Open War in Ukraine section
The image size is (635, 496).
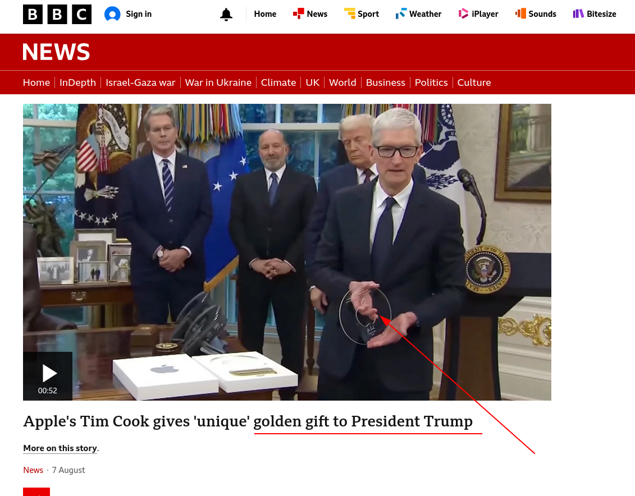(218, 82)
